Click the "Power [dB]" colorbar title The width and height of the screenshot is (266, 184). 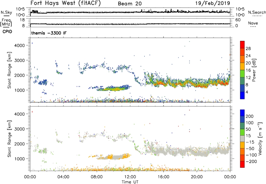click(254, 70)
